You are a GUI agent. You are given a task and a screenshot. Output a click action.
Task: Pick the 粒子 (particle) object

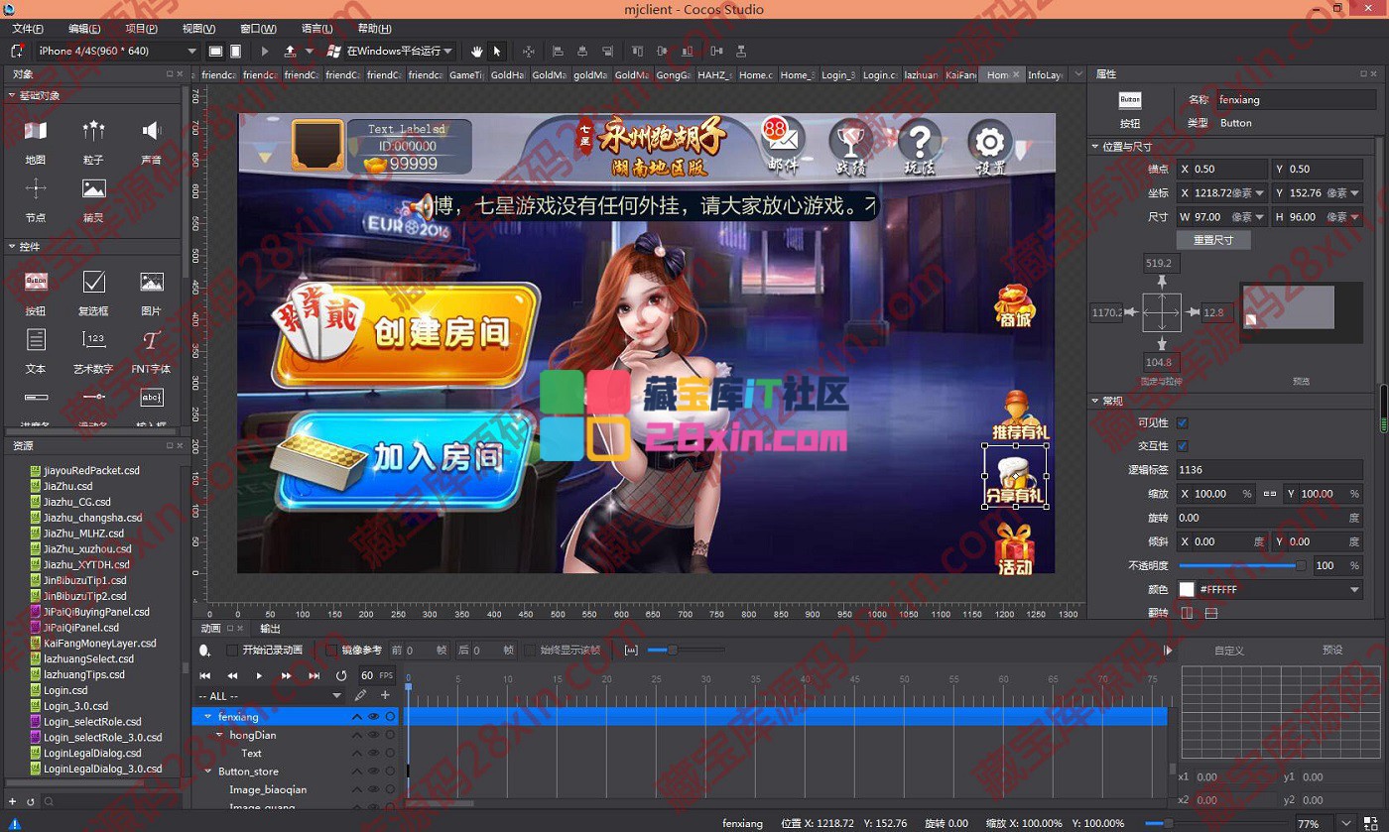pos(93,141)
